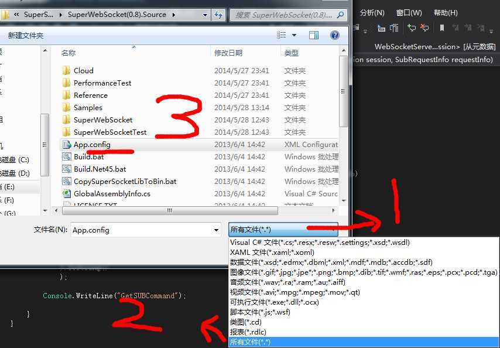Open the 帮助(H) menu in Visual Studio
The image size is (500, 348).
446,13
